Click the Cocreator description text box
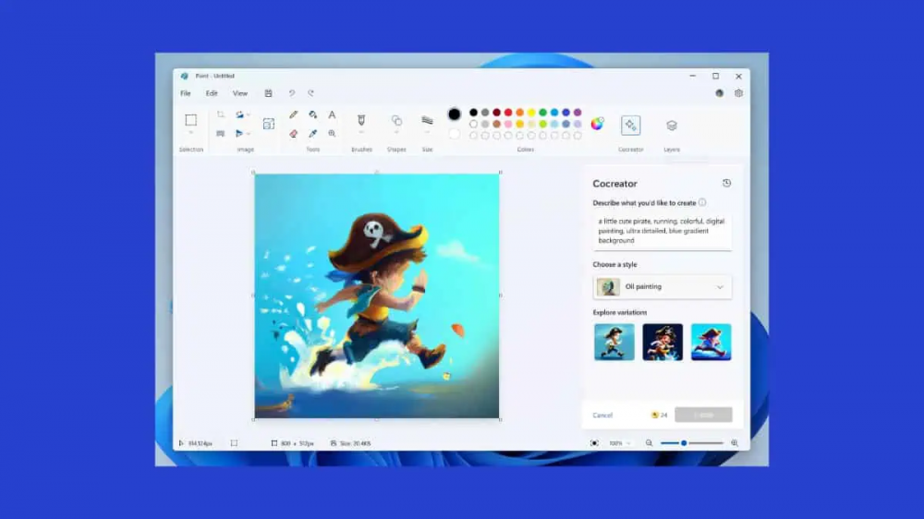Image resolution: width=924 pixels, height=519 pixels. coord(663,232)
